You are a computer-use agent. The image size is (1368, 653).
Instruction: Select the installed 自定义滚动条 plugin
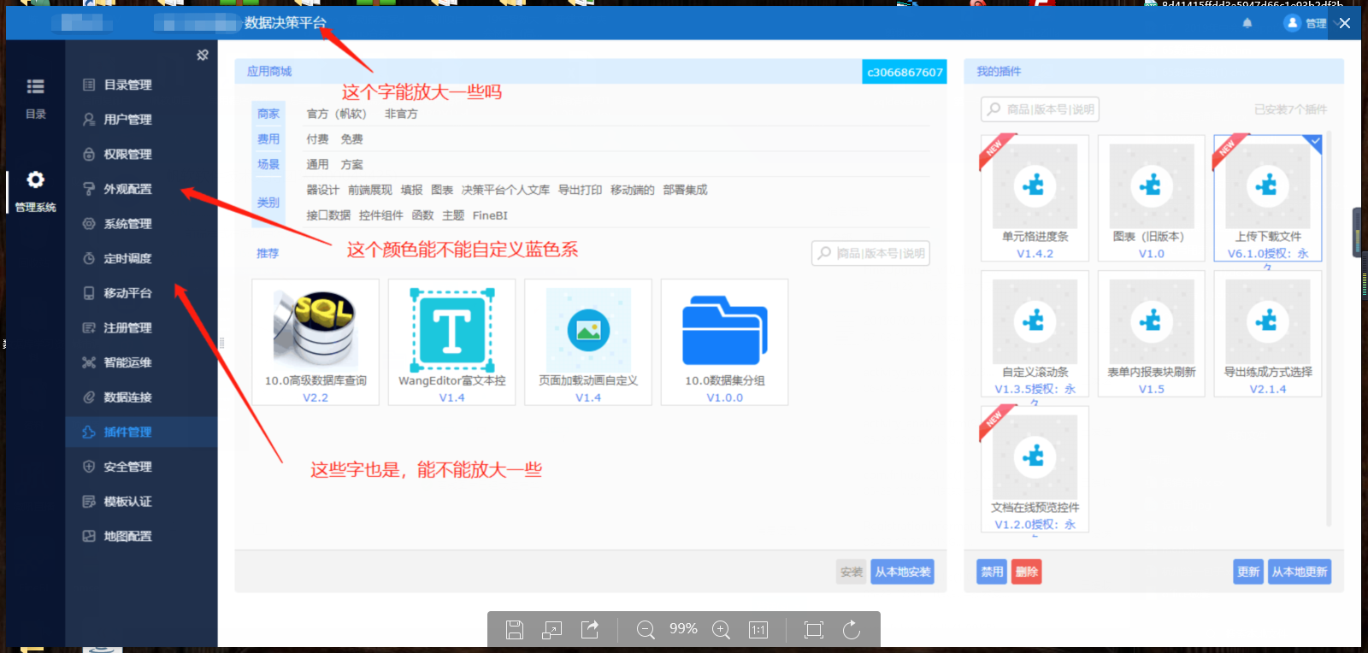coord(1035,333)
